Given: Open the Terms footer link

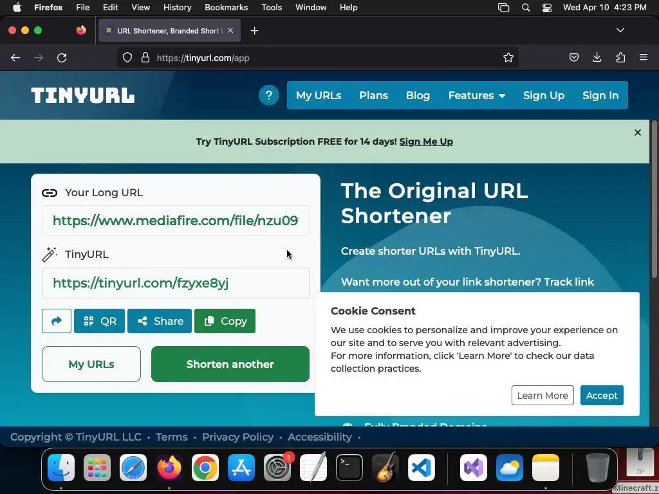Looking at the screenshot, I should click(x=171, y=437).
